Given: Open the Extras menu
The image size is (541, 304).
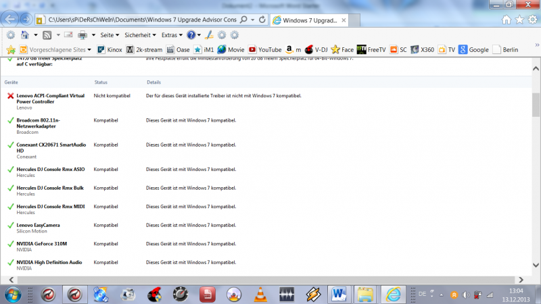Looking at the screenshot, I should point(172,35).
